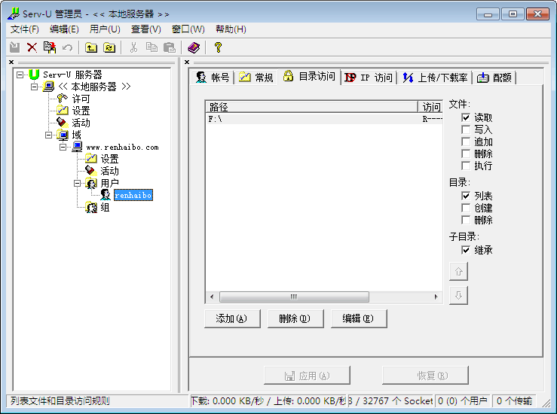Click the 编辑(E) edit button
The image size is (557, 414).
point(358,318)
